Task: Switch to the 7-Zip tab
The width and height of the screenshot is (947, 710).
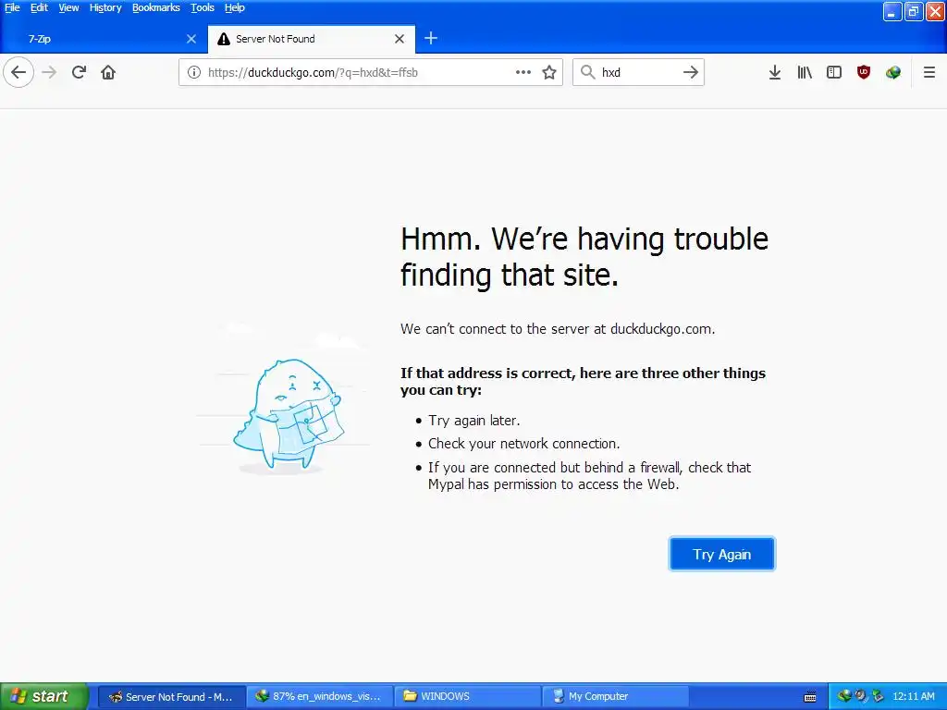Action: click(x=104, y=39)
